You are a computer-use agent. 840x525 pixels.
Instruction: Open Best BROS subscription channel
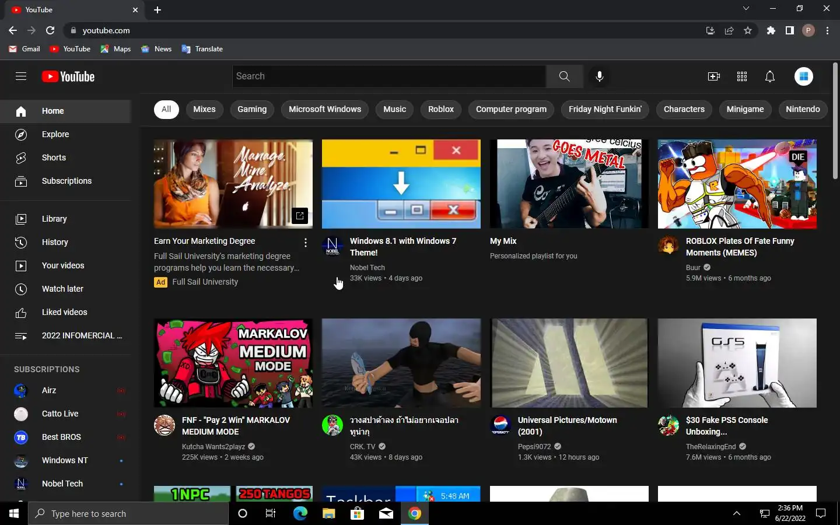(65, 437)
